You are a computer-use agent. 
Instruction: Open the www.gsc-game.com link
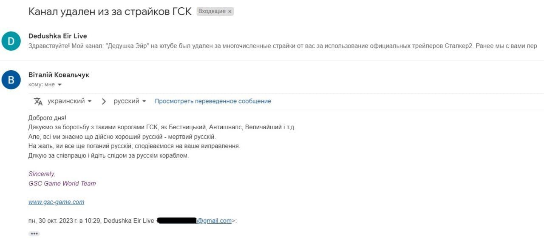56,202
